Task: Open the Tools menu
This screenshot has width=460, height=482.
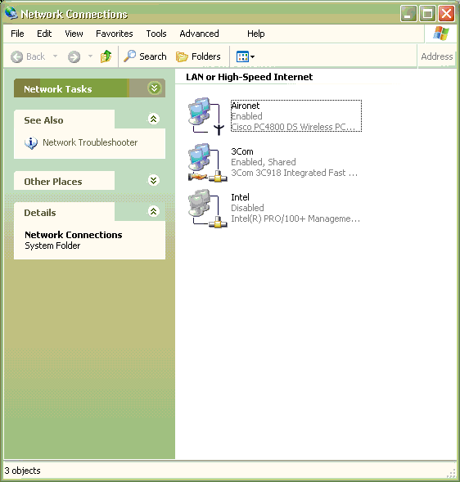Action: tap(156, 34)
